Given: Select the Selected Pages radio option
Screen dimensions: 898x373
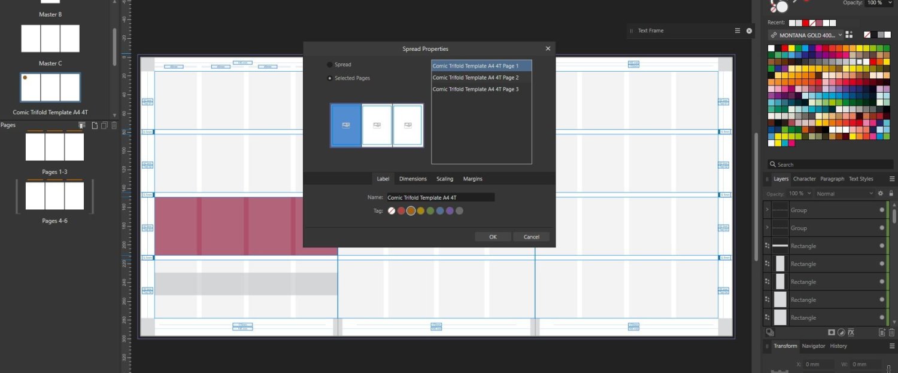Looking at the screenshot, I should click(330, 78).
